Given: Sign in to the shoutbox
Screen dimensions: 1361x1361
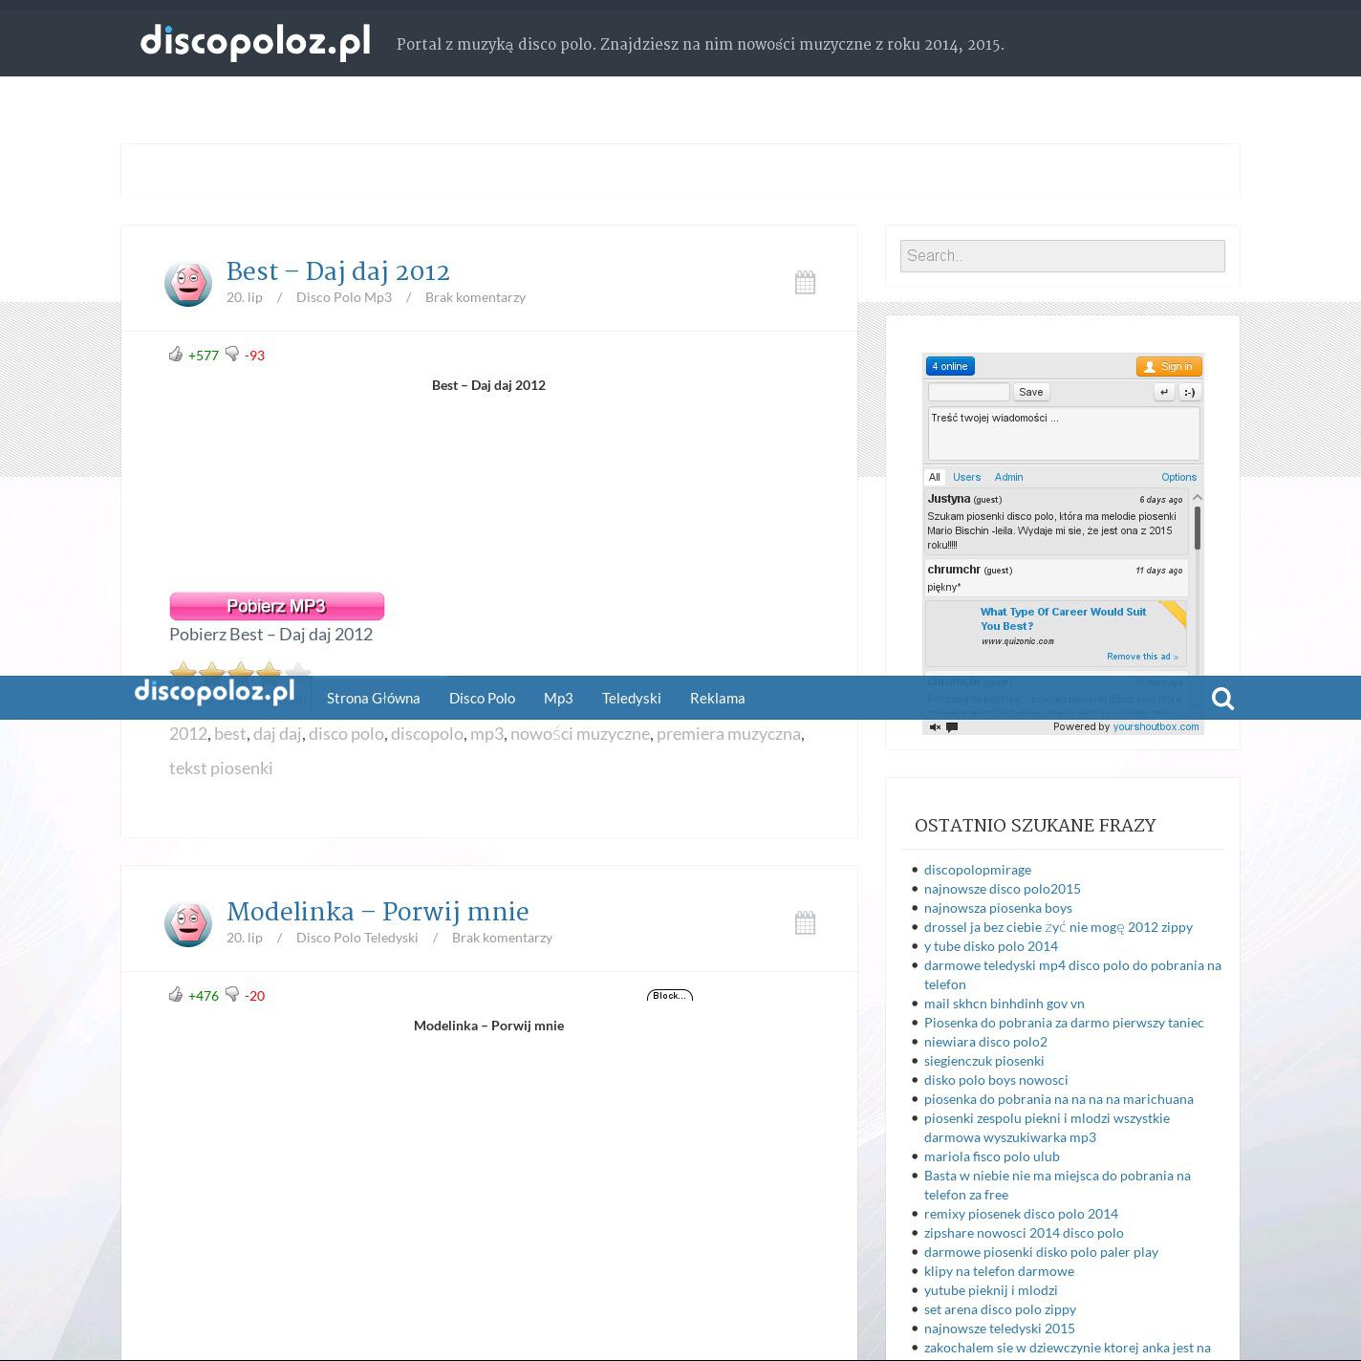Looking at the screenshot, I should [1168, 366].
